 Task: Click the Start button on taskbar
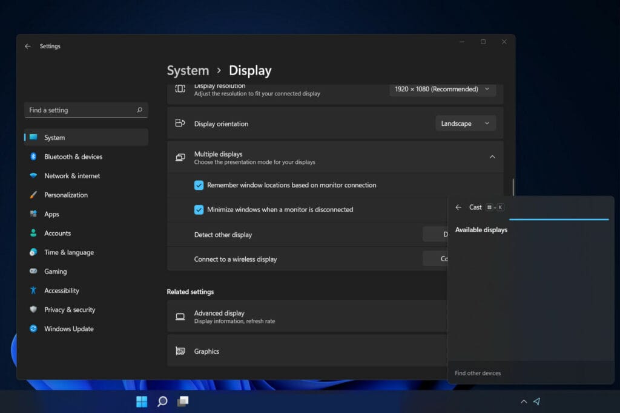[x=141, y=401]
